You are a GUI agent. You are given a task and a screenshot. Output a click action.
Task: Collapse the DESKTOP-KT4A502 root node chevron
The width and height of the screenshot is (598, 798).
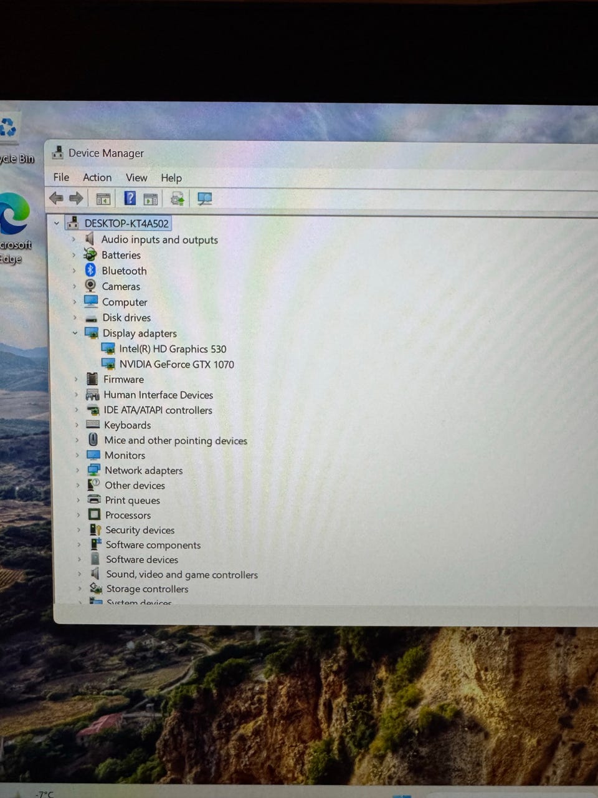(x=57, y=223)
